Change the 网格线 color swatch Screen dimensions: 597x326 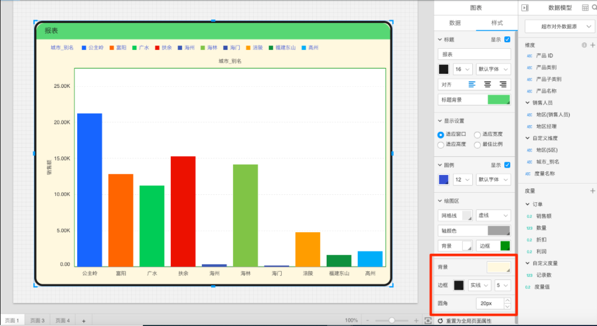click(467, 216)
